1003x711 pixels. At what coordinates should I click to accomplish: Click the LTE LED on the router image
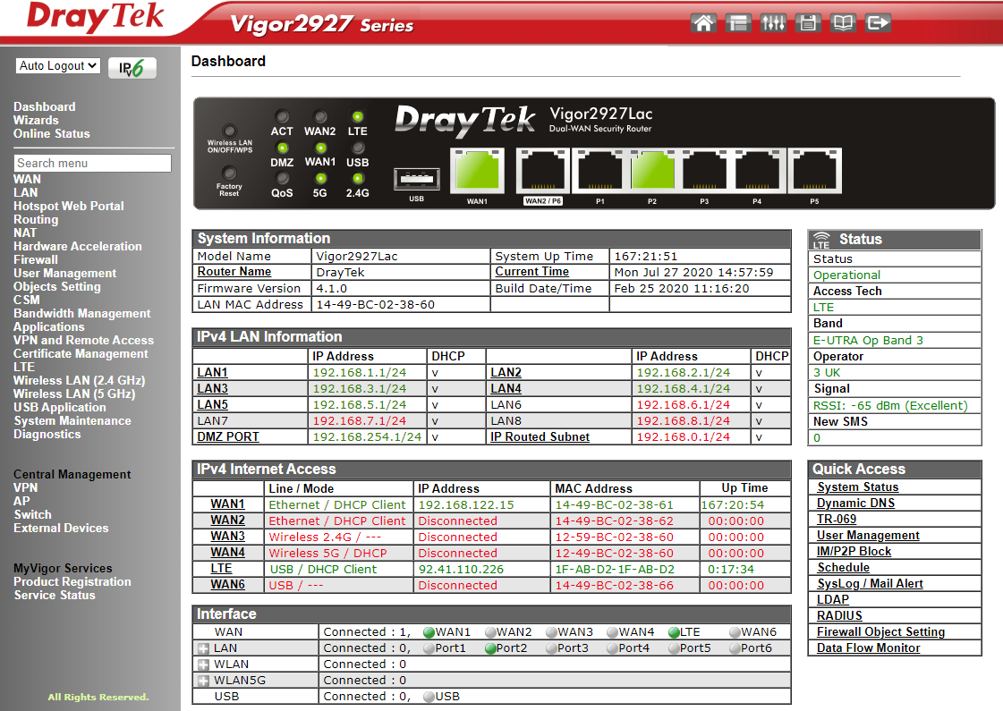pyautogui.click(x=358, y=116)
